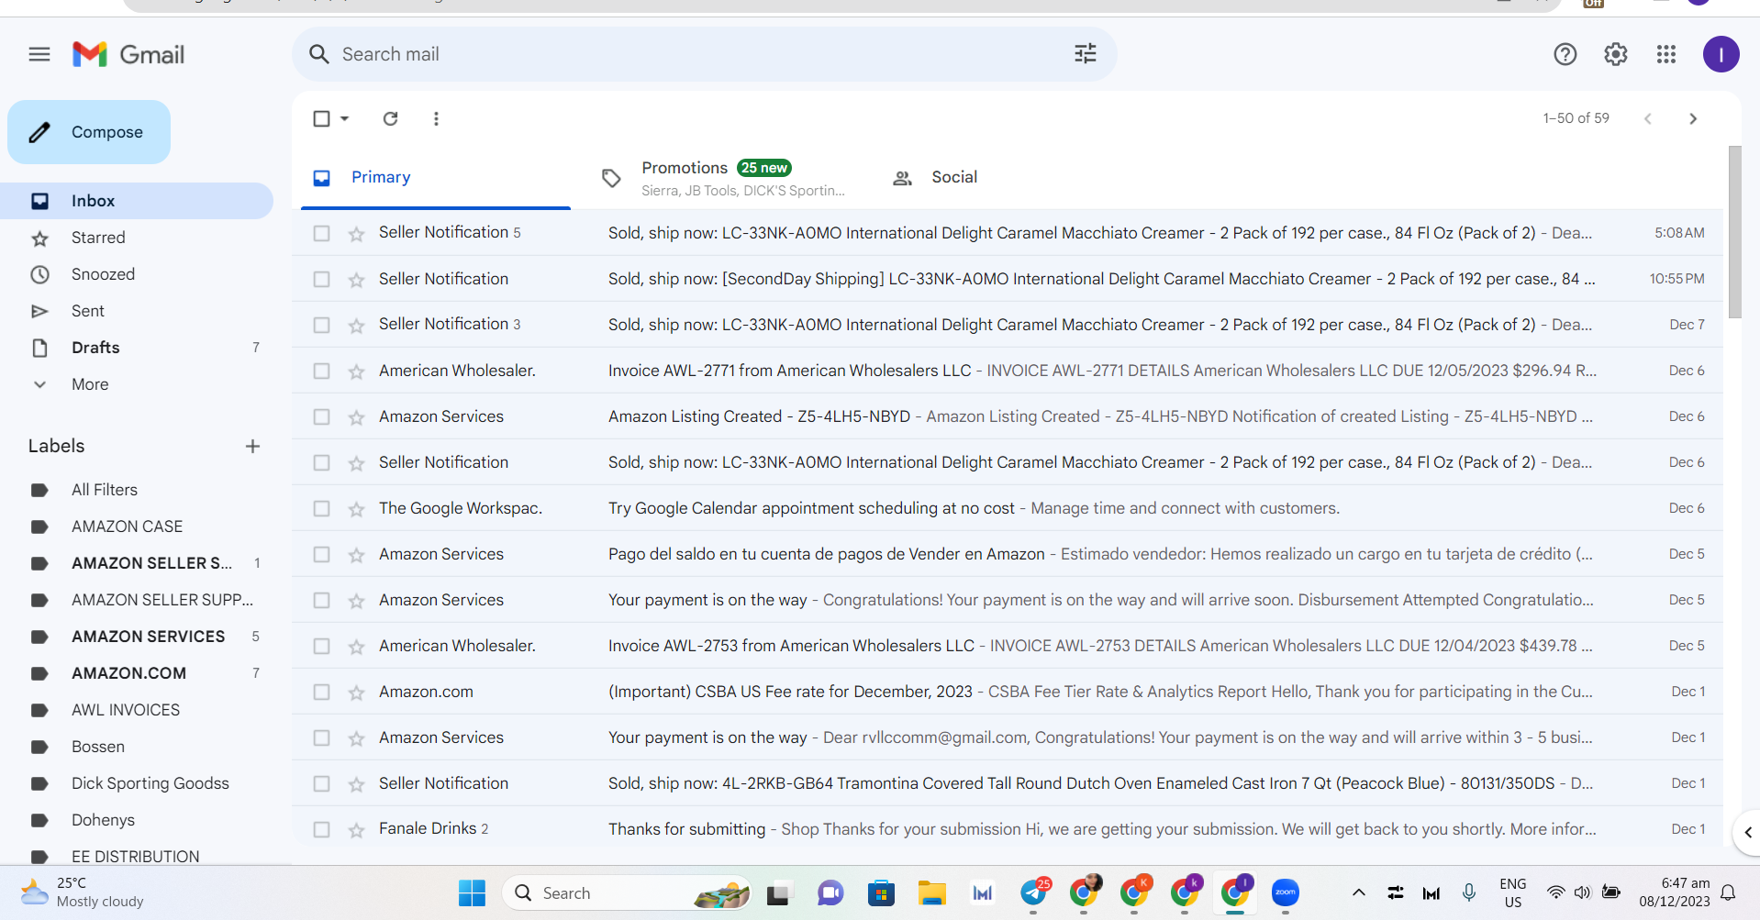The width and height of the screenshot is (1760, 920).
Task: Open the Dec 6 Seller Notification email
Action: pos(1008,462)
